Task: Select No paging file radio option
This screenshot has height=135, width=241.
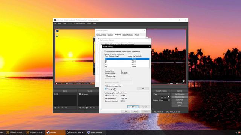Action: (x=106, y=89)
